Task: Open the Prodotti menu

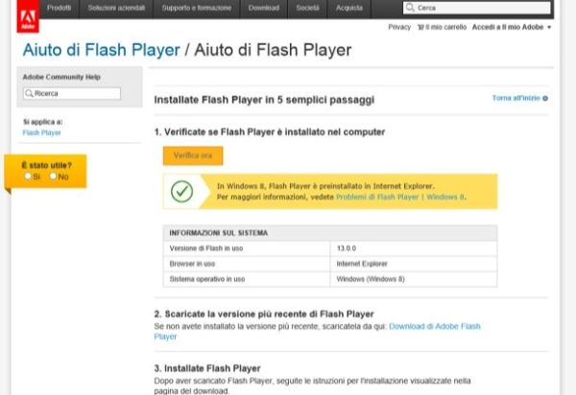Action: click(x=60, y=8)
